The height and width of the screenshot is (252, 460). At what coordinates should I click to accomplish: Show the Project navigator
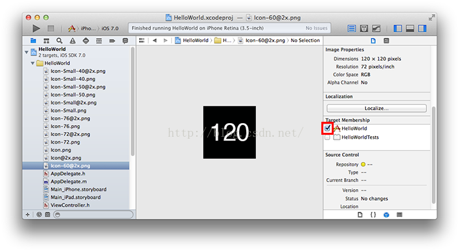[x=33, y=40]
